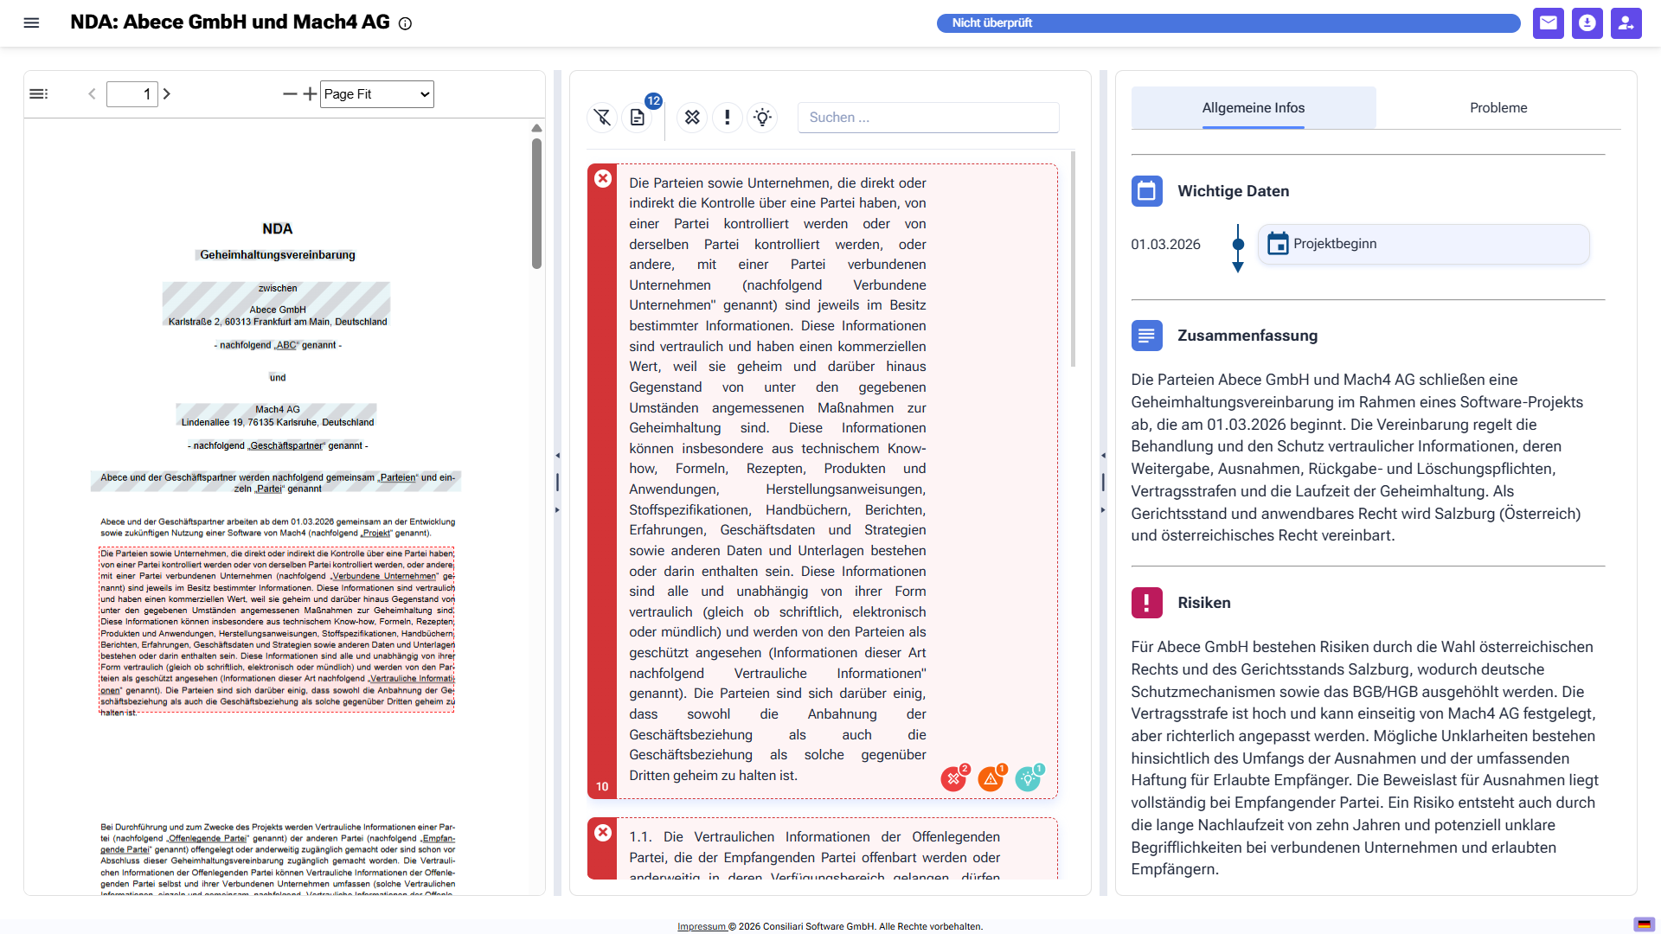
Task: Click the Risiken heading
Action: [x=1203, y=603]
